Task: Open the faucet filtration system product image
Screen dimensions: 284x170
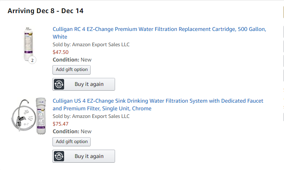Action: (x=29, y=116)
